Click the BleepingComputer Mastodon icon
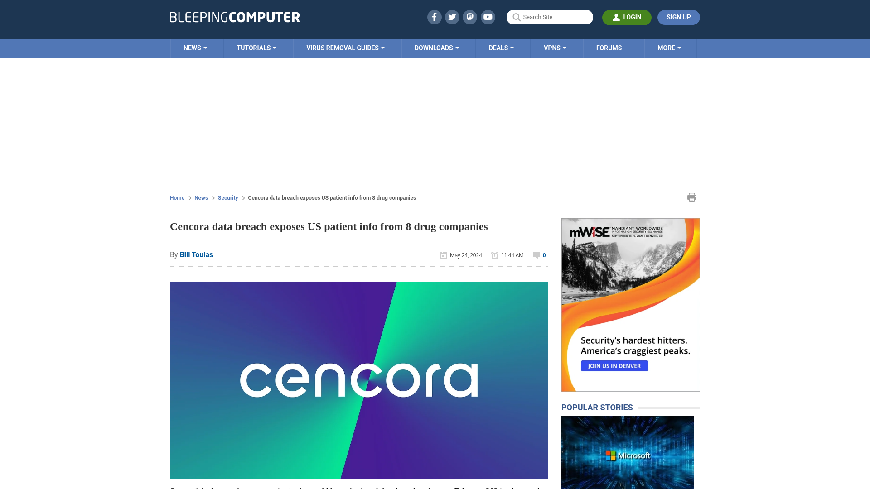The width and height of the screenshot is (870, 489). [469, 17]
